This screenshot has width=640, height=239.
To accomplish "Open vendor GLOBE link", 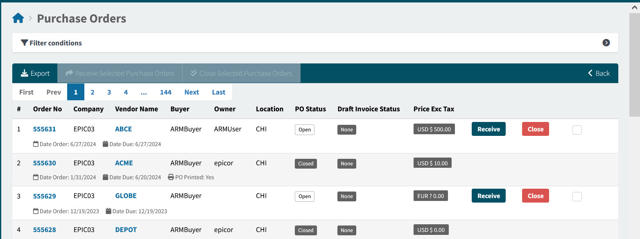I will click(126, 196).
